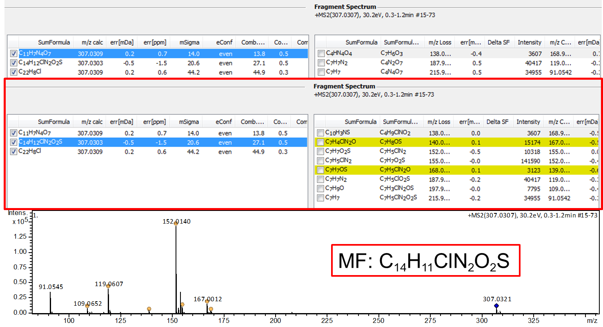Check the C10H3NS fragment checkbox
The image size is (603, 327).
[320, 133]
